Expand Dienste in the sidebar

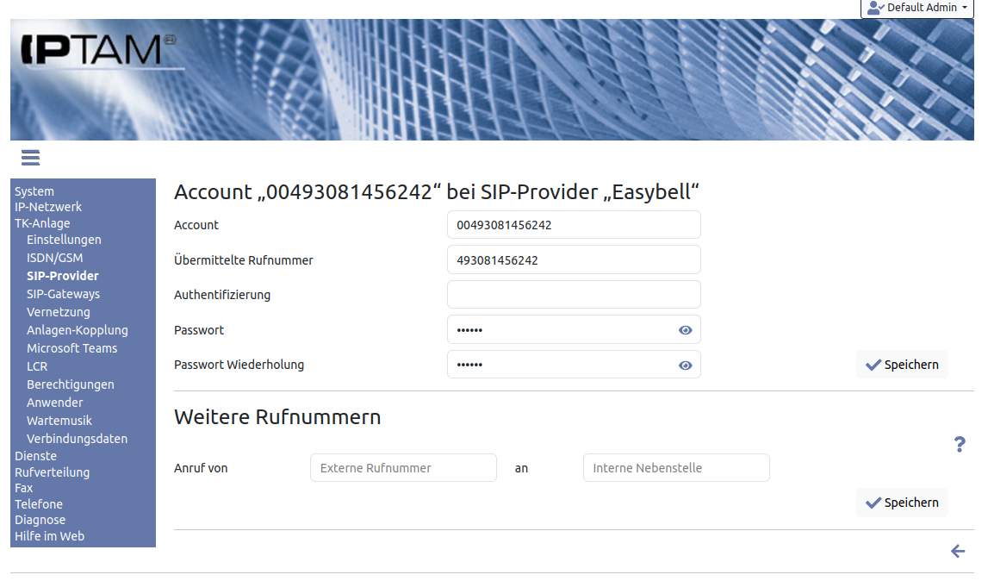click(x=35, y=456)
